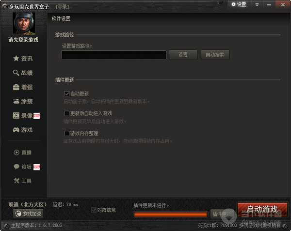Screen dimensions: 291x231
Task: Click the game path input field
Action: (x=114, y=55)
